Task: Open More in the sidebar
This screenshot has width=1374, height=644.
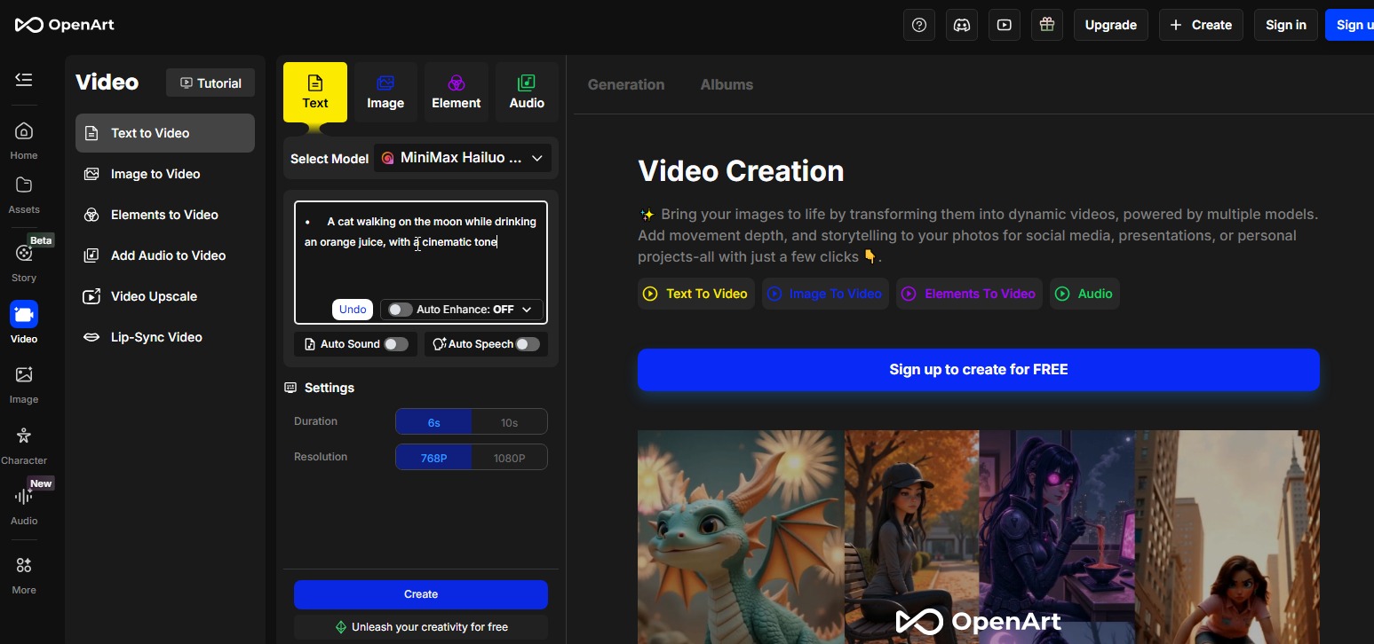Action: tap(24, 575)
